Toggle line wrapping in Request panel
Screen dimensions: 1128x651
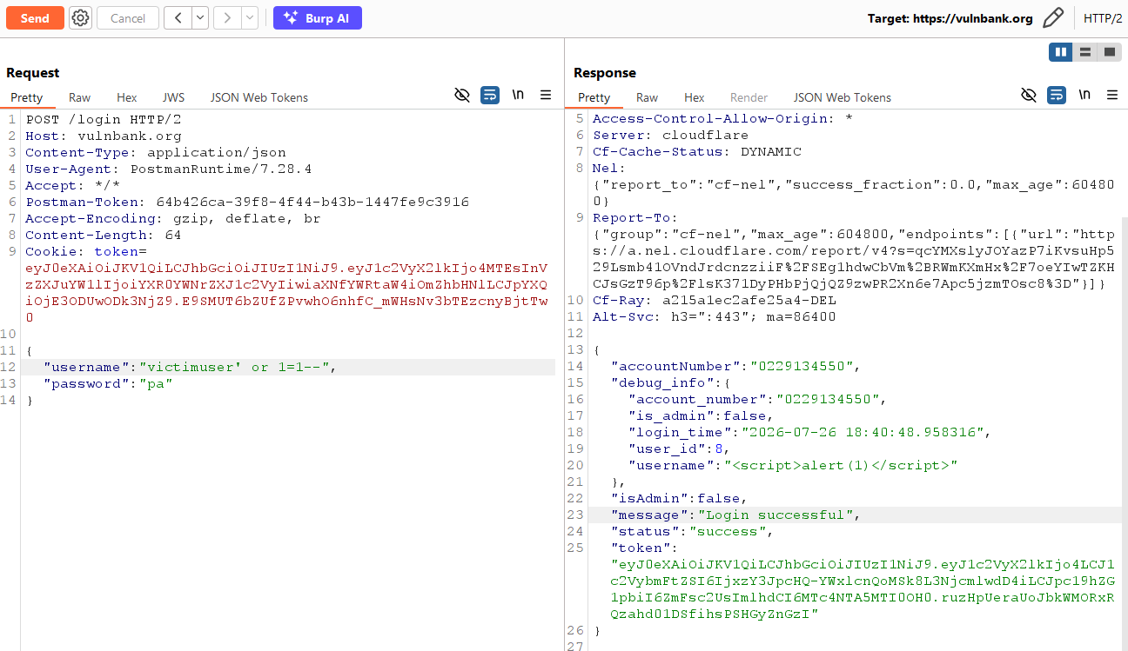click(490, 95)
